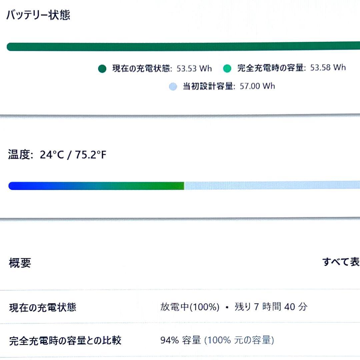Open the すべて表 link beside 概要
Image resolution: width=360 pixels, height=360 pixels.
coord(341,262)
